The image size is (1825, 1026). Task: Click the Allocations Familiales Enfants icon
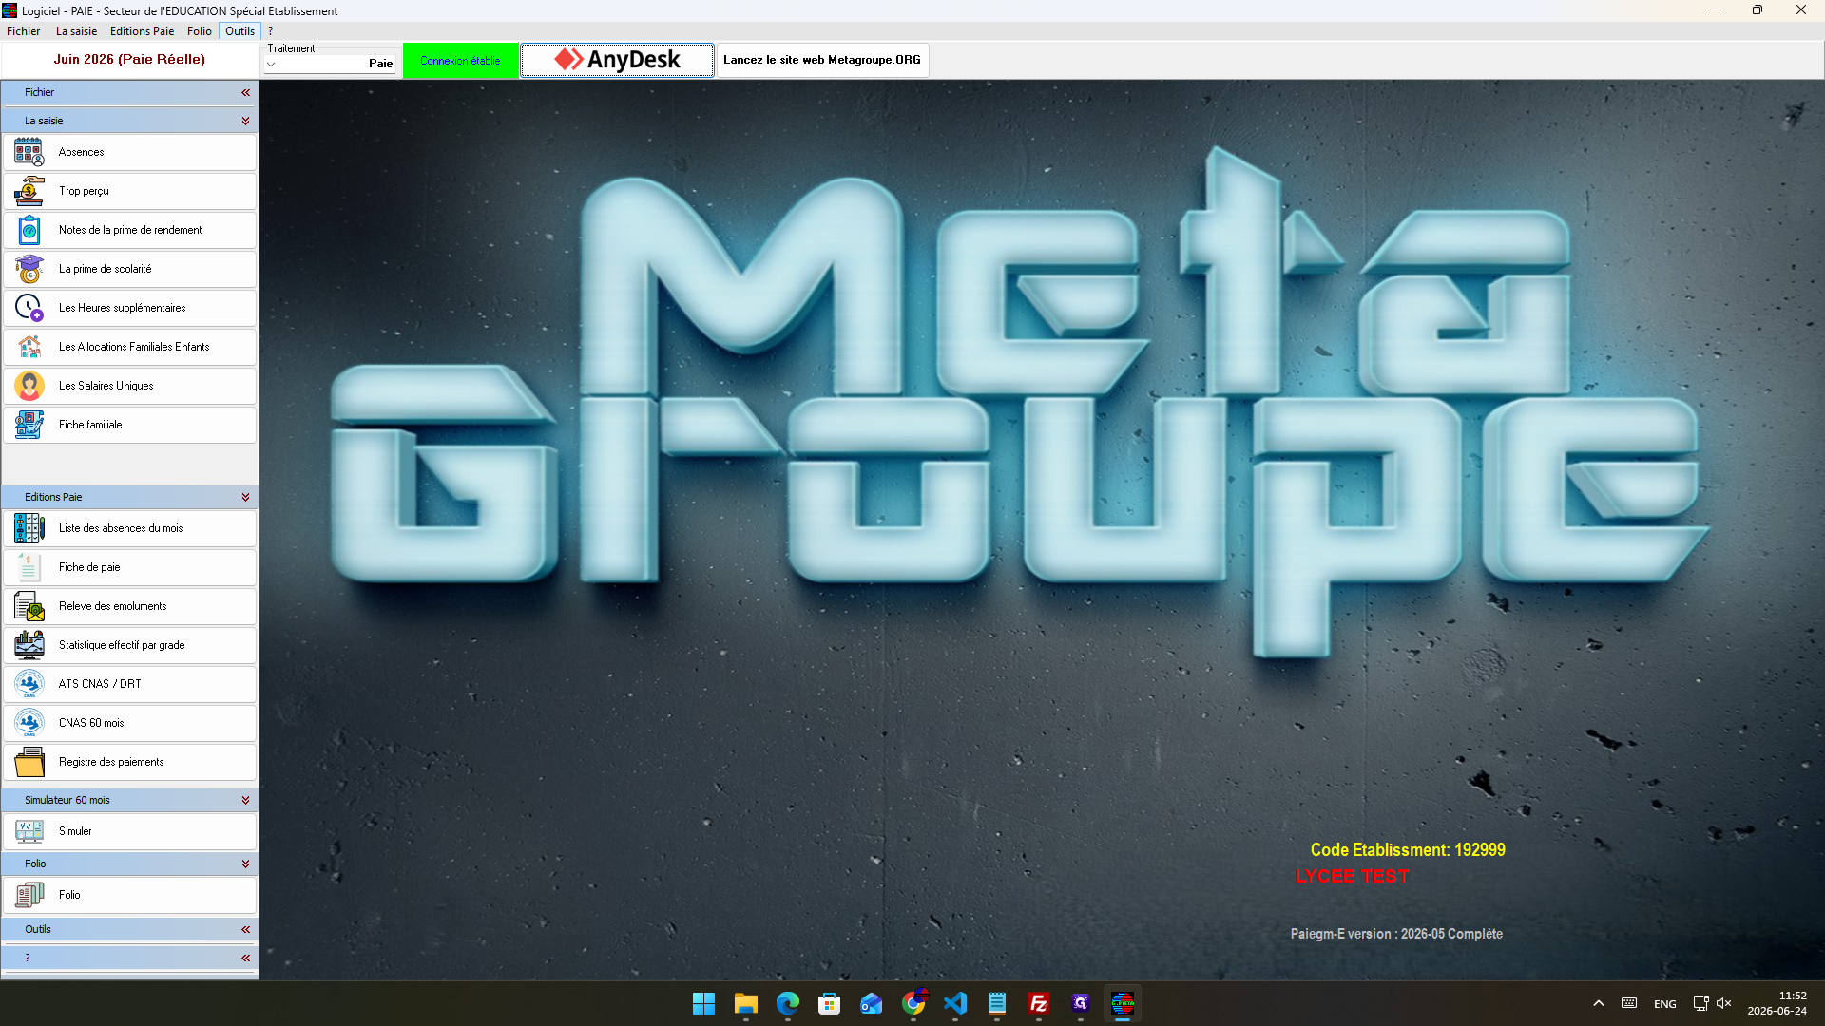pos(29,347)
